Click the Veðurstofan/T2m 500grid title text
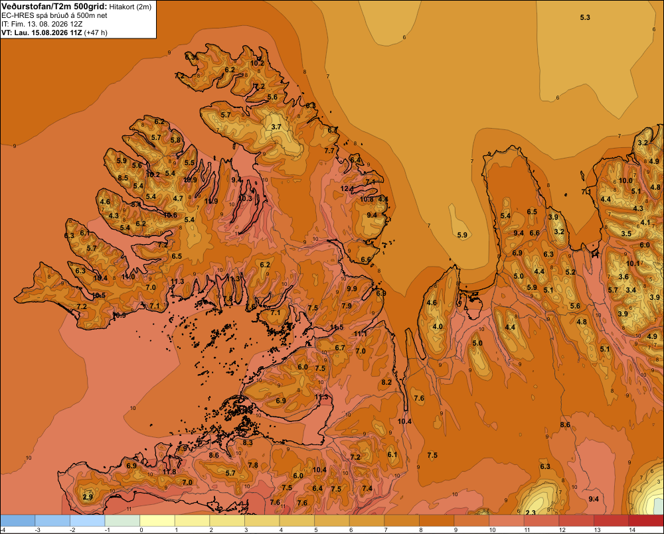The width and height of the screenshot is (664, 534). [54, 7]
